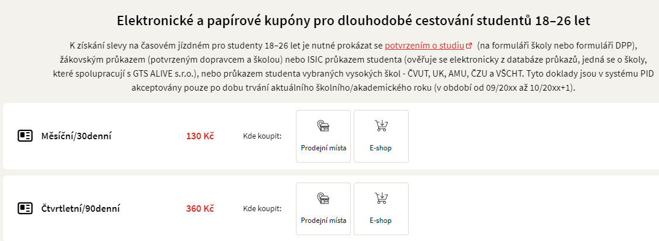Click the map pin shop icon in the quarterly row

[x=323, y=198]
